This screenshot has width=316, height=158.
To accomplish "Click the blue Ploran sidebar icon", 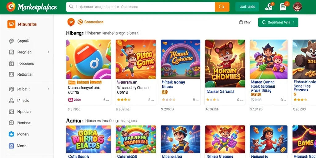I will [x=11, y=134].
